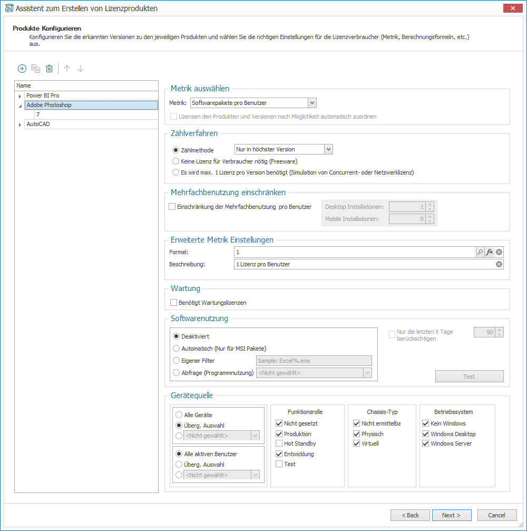The width and height of the screenshot is (527, 531).
Task: Uncheck the Physisch chassis type
Action: coord(356,434)
